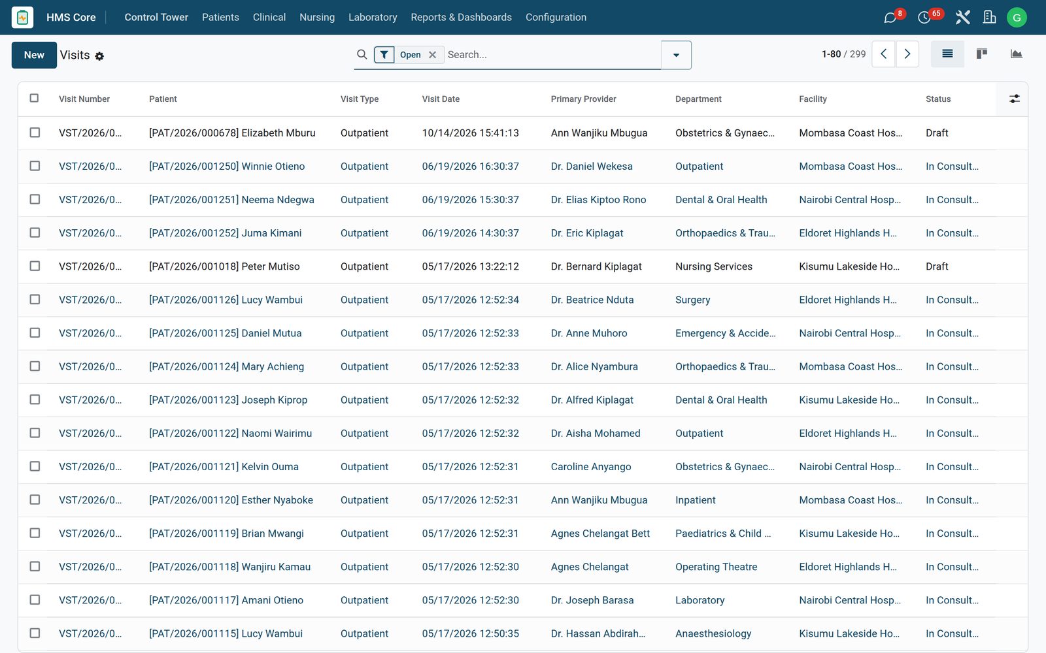Image resolution: width=1046 pixels, height=653 pixels.
Task: Open the Reports & Dashboards menu
Action: 461,18
